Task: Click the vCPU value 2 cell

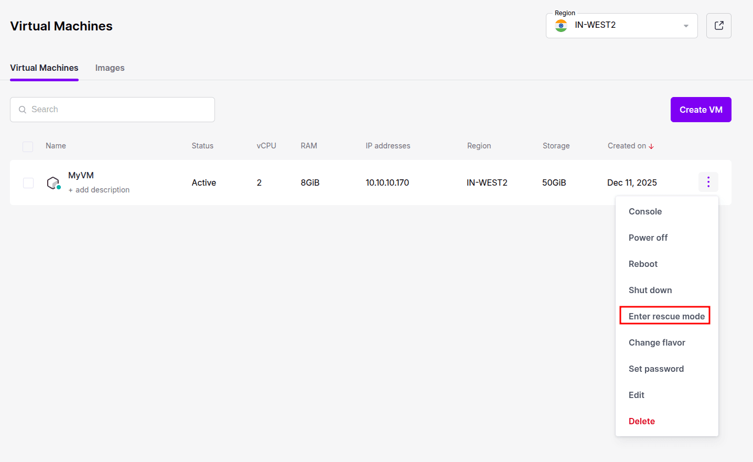Action: [259, 182]
